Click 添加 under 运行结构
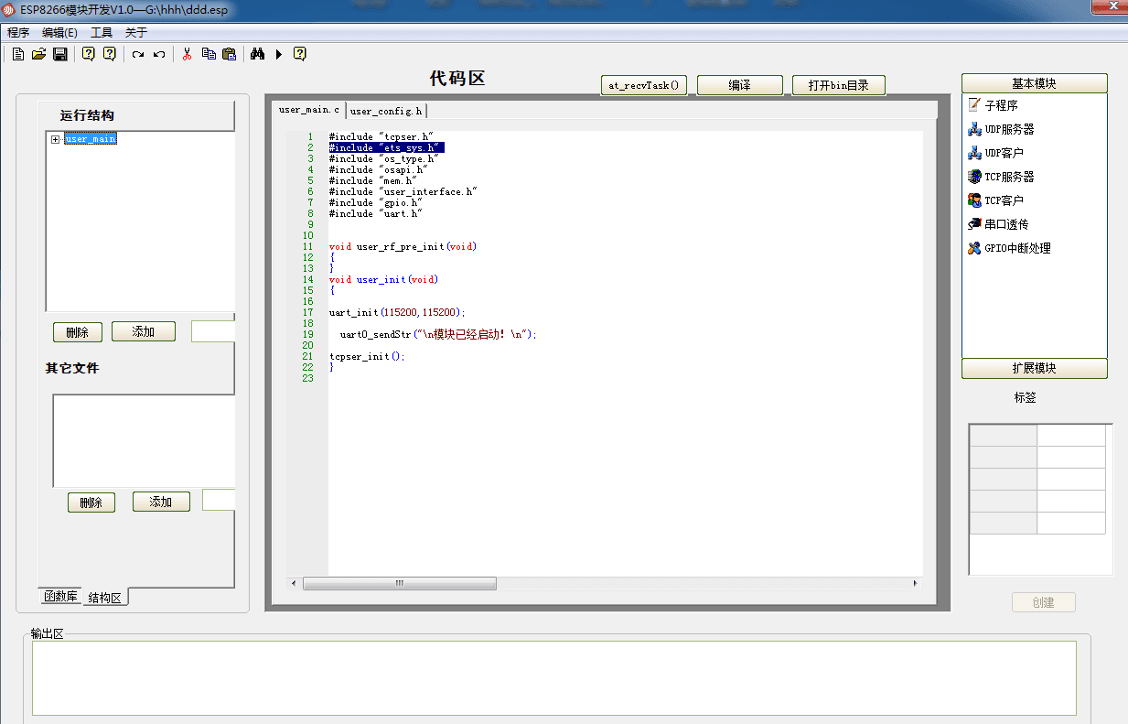This screenshot has width=1128, height=724. click(144, 331)
